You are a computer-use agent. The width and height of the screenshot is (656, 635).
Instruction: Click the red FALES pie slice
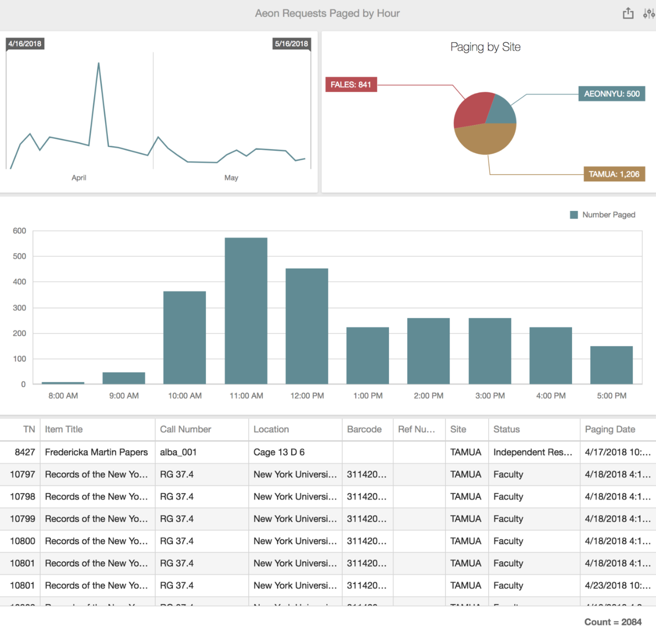pyautogui.click(x=470, y=109)
